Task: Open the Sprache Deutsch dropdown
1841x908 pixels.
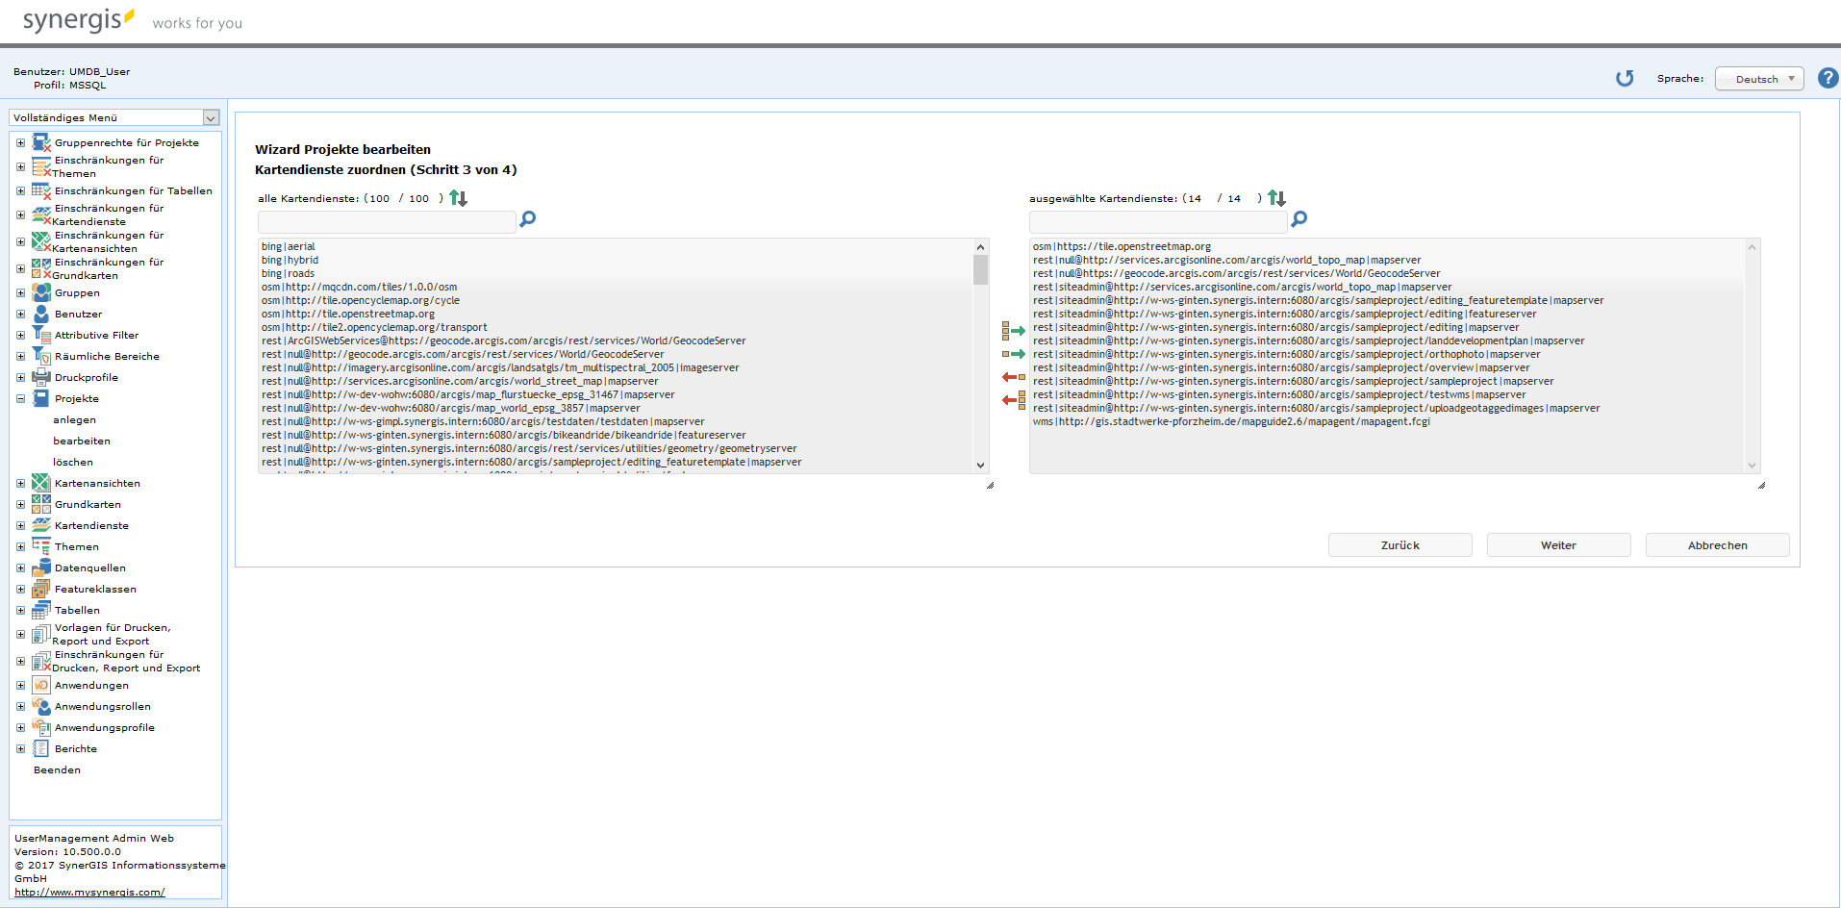Action: point(1759,79)
